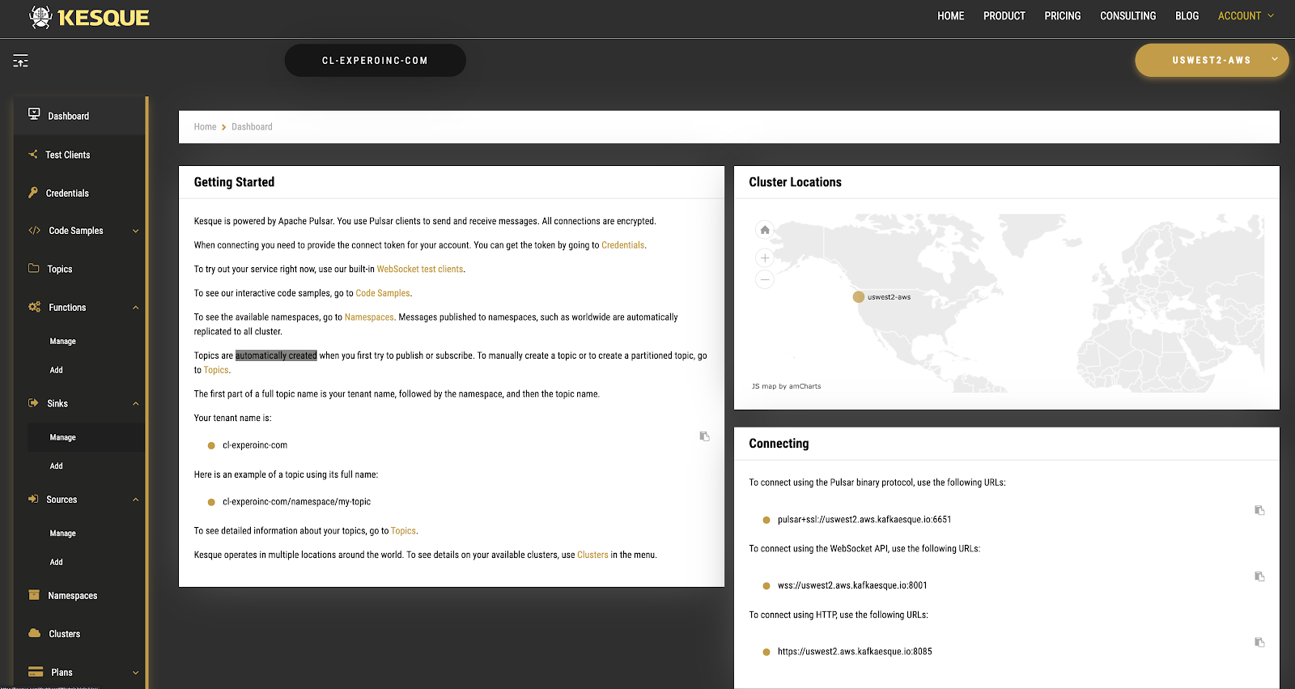Image resolution: width=1295 pixels, height=689 pixels.
Task: Click the Test Clients share icon
Action: point(33,154)
